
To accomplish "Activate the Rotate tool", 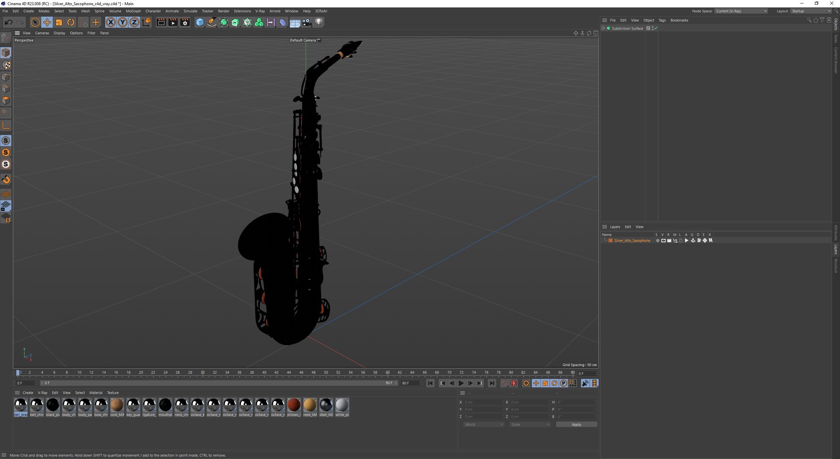I will click(70, 22).
